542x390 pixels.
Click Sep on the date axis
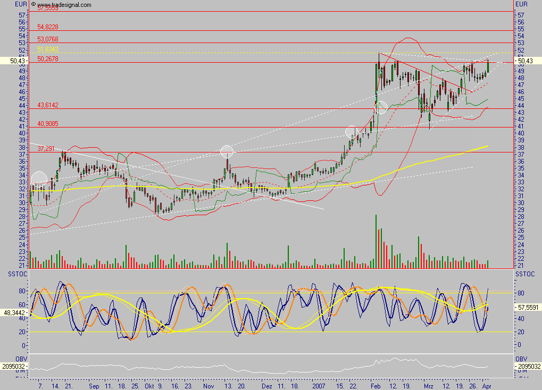coord(94,386)
